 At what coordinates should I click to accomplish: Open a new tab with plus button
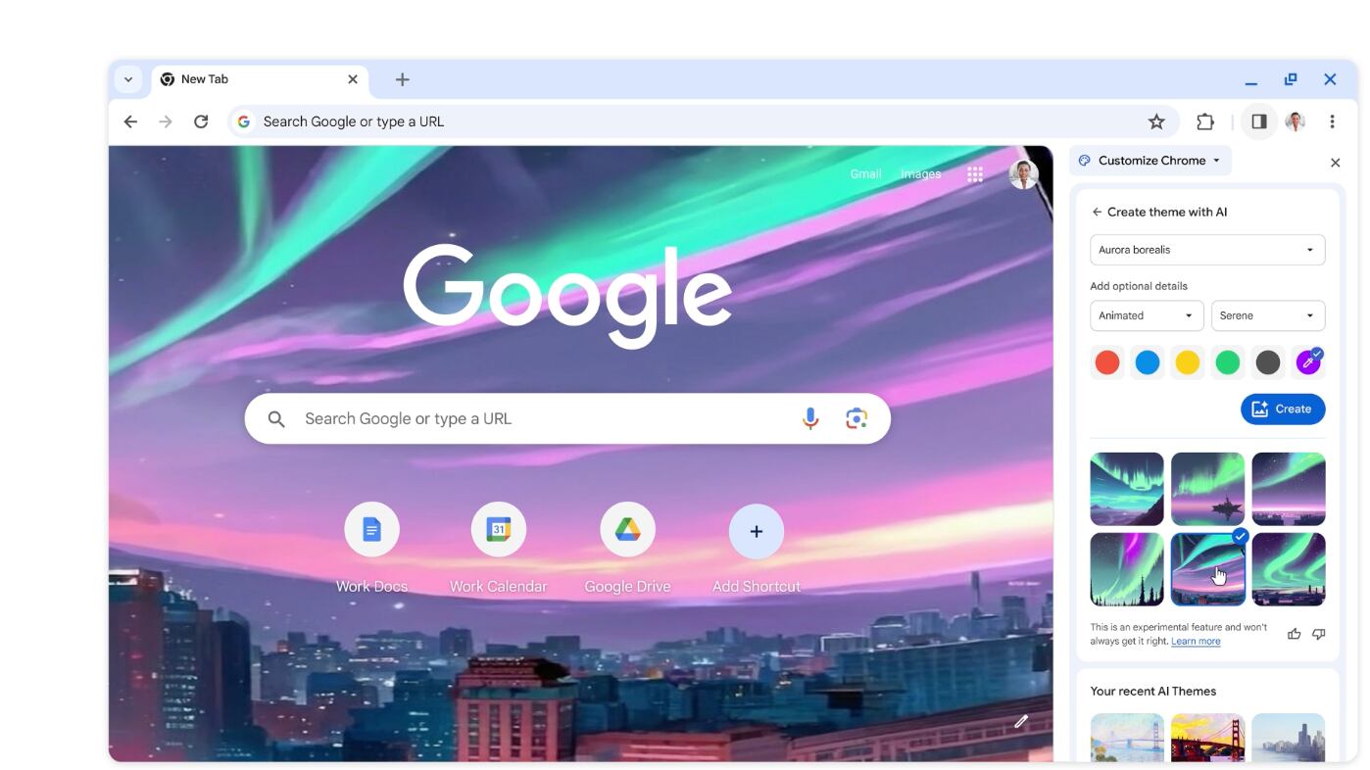[402, 79]
